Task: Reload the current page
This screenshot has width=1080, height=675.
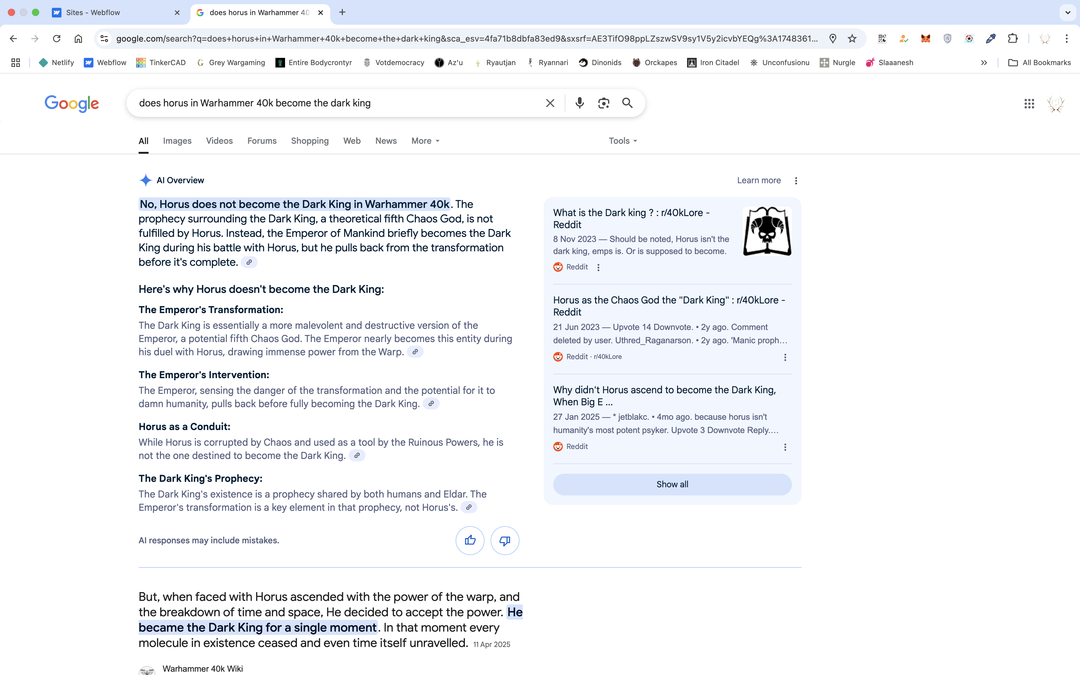Action: (57, 38)
